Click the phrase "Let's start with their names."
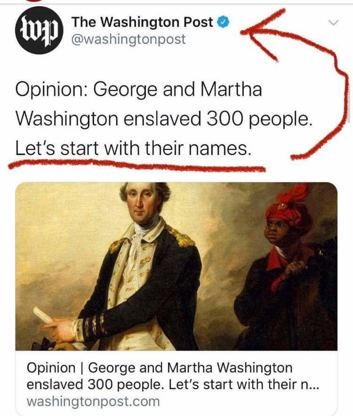The width and height of the screenshot is (353, 416). (x=133, y=149)
